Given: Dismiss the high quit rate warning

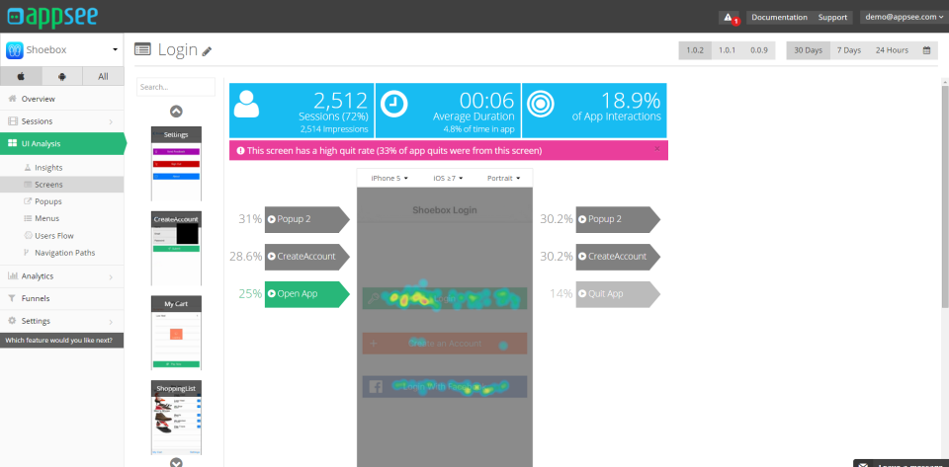Looking at the screenshot, I should (657, 149).
